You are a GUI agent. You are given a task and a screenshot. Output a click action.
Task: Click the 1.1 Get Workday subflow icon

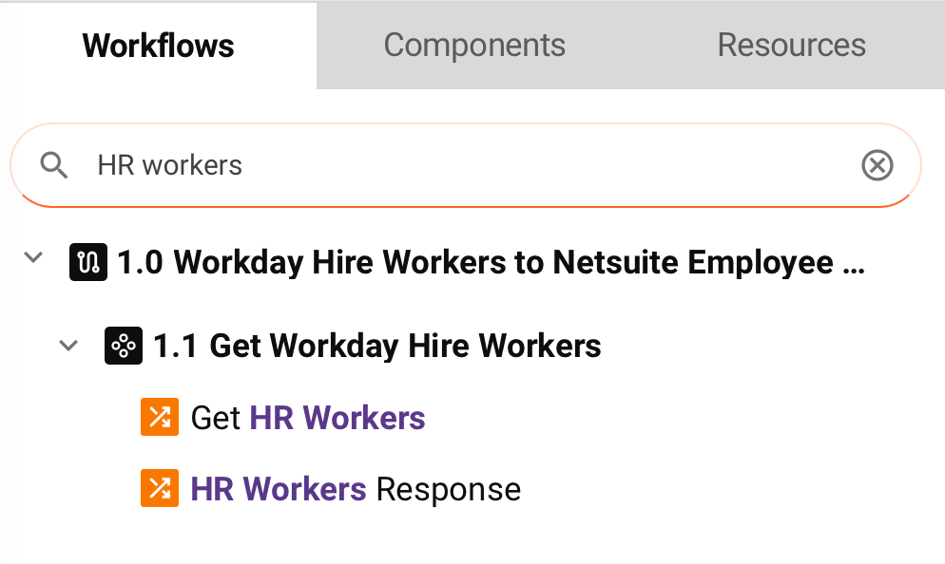[x=123, y=346]
